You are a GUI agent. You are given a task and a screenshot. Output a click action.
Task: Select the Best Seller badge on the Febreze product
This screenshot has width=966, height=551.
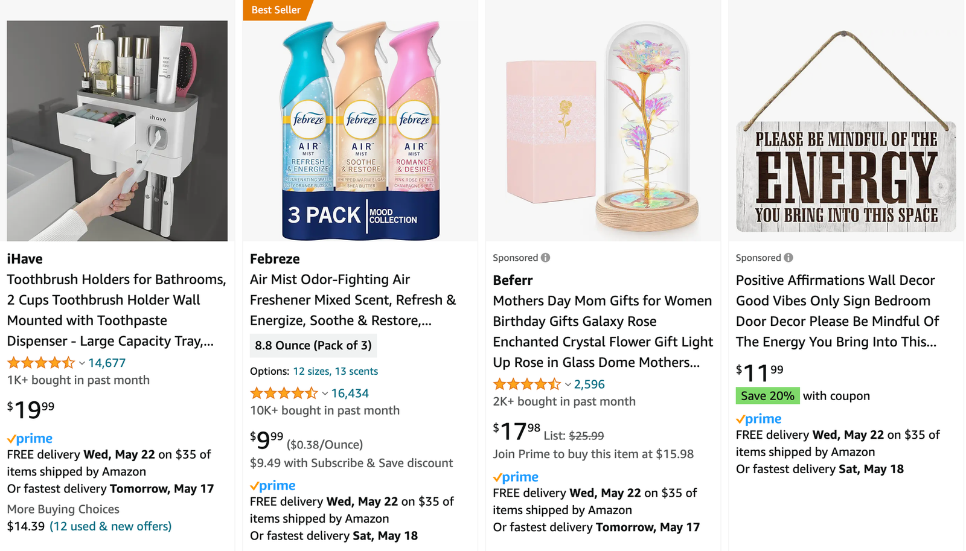click(276, 10)
